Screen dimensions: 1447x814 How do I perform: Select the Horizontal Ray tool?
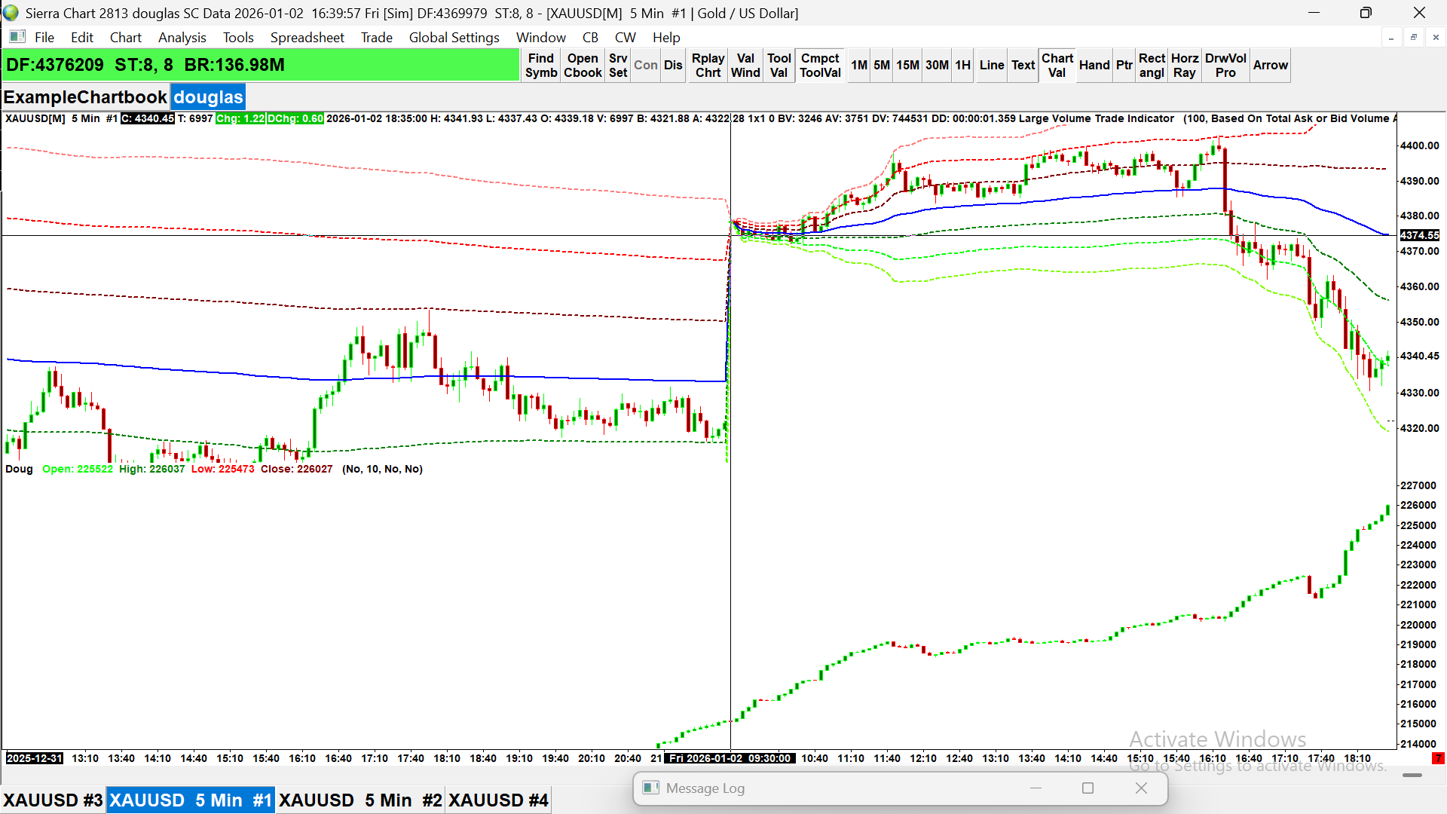pyautogui.click(x=1184, y=66)
